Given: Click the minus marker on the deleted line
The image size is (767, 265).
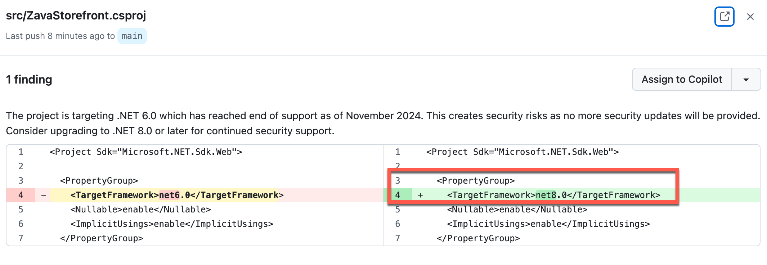Looking at the screenshot, I should coord(43,195).
